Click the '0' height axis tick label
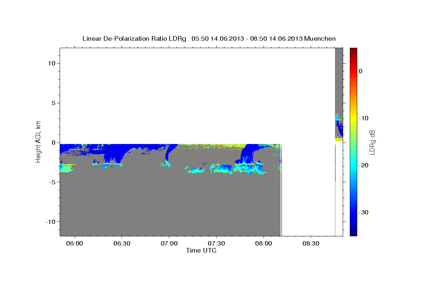Screen dimensions: 424x283 click(x=54, y=143)
